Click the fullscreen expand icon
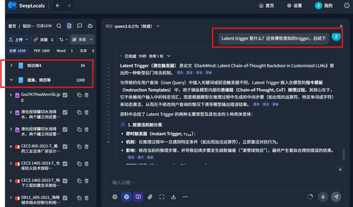 (162, 197)
